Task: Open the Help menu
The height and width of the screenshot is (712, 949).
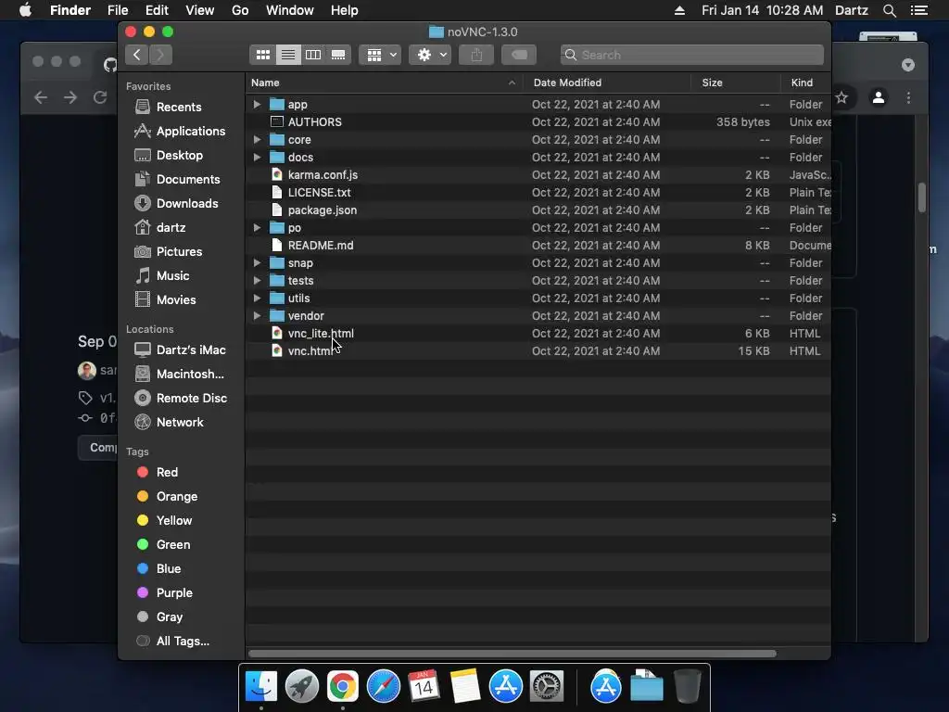Action: [345, 10]
